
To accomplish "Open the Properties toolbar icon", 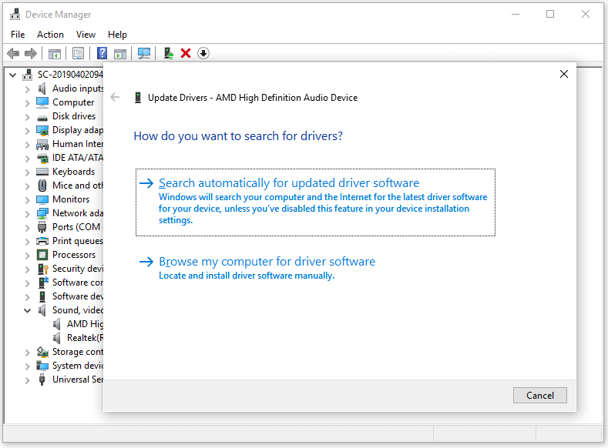I will 78,53.
